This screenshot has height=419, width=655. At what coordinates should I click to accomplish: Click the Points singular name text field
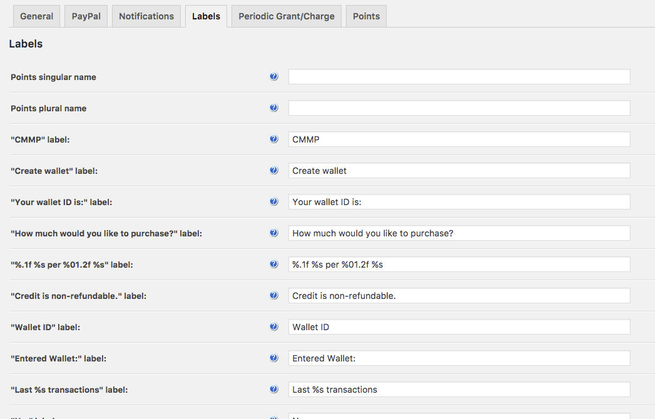click(x=459, y=77)
